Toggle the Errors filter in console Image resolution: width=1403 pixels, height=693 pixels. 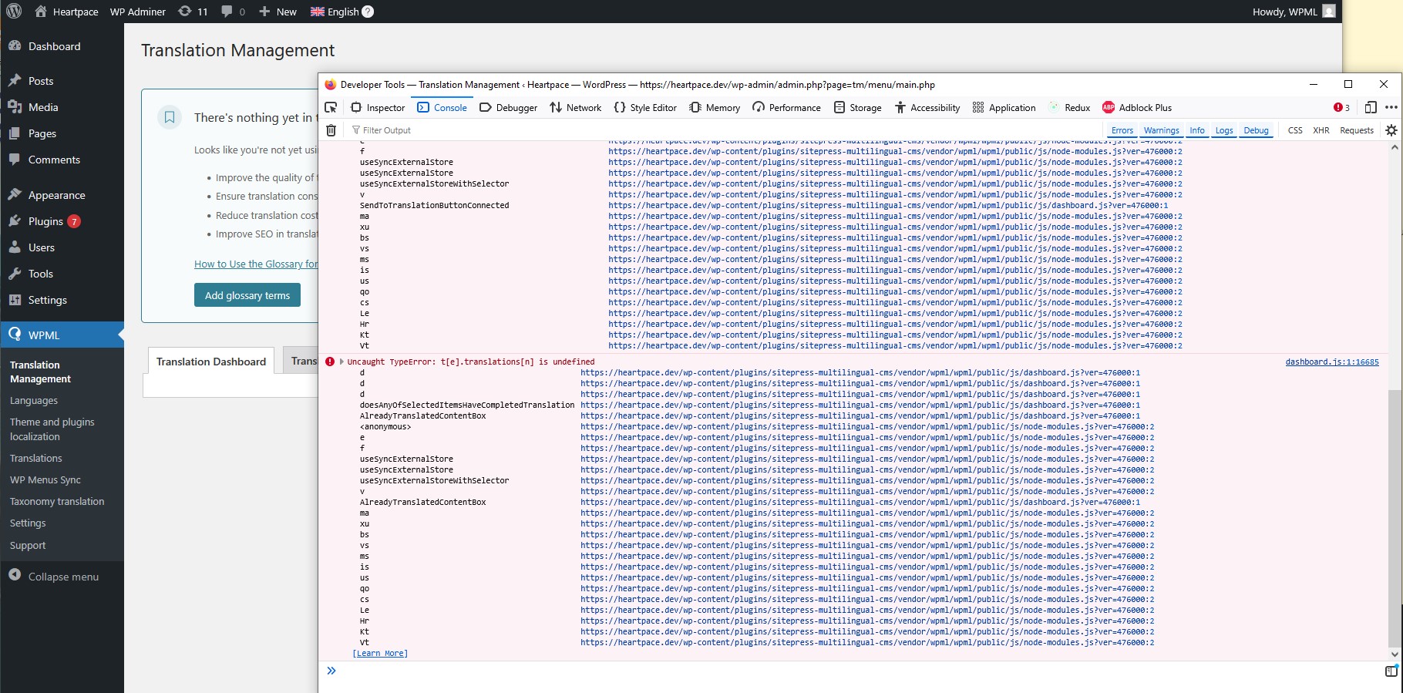[1122, 130]
